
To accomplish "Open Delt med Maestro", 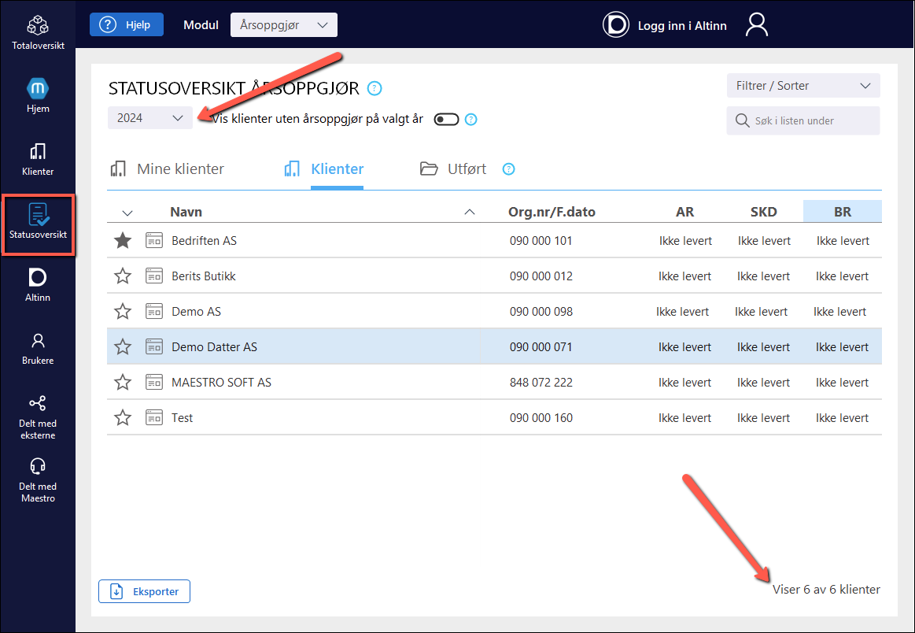I will (x=38, y=480).
